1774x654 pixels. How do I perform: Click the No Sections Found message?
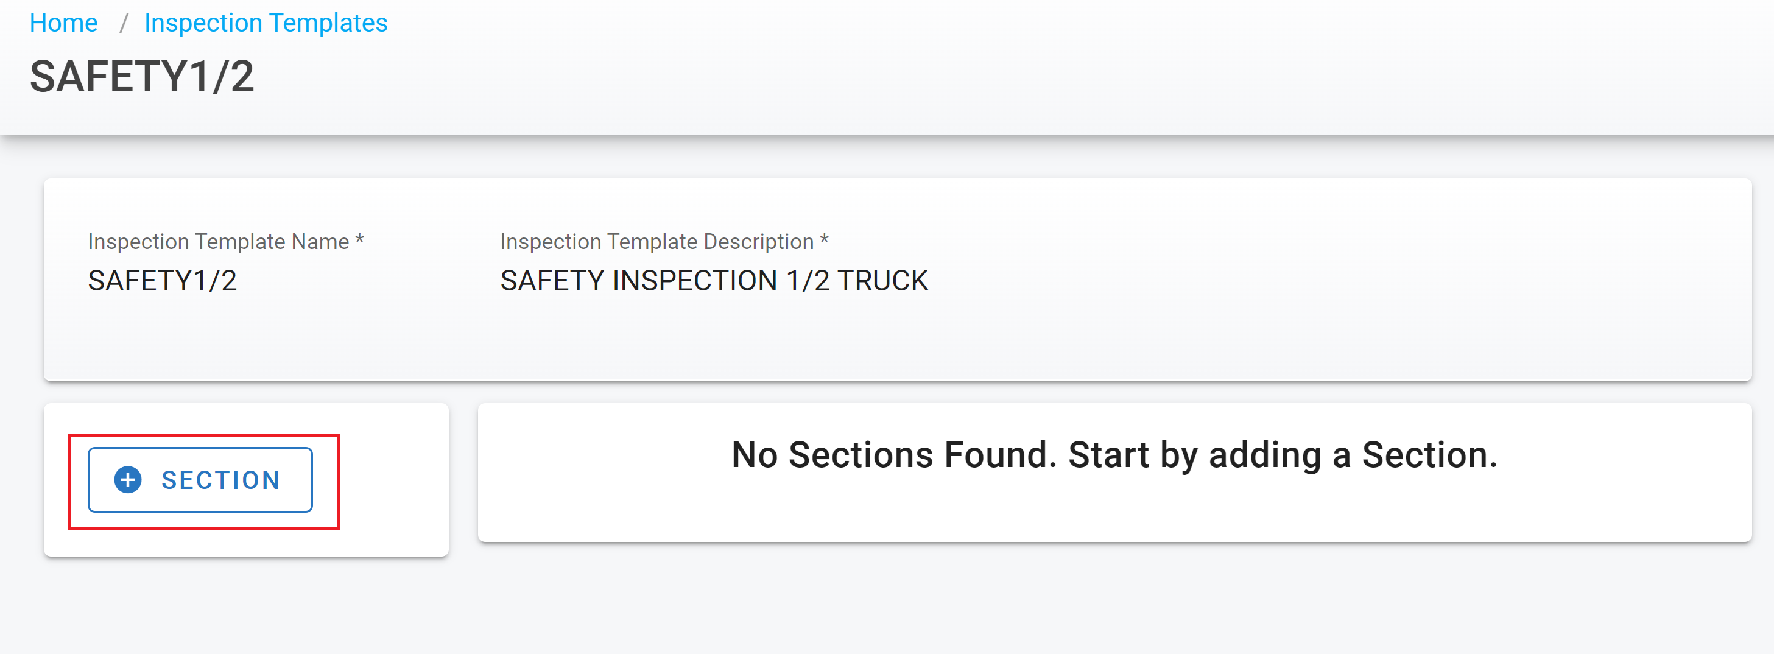pyautogui.click(x=1114, y=455)
